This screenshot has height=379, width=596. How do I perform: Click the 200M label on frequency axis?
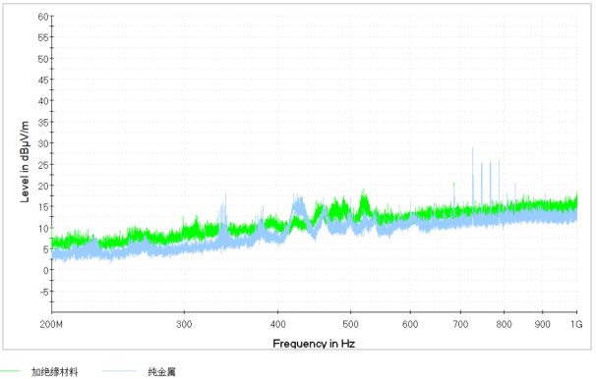(51, 324)
